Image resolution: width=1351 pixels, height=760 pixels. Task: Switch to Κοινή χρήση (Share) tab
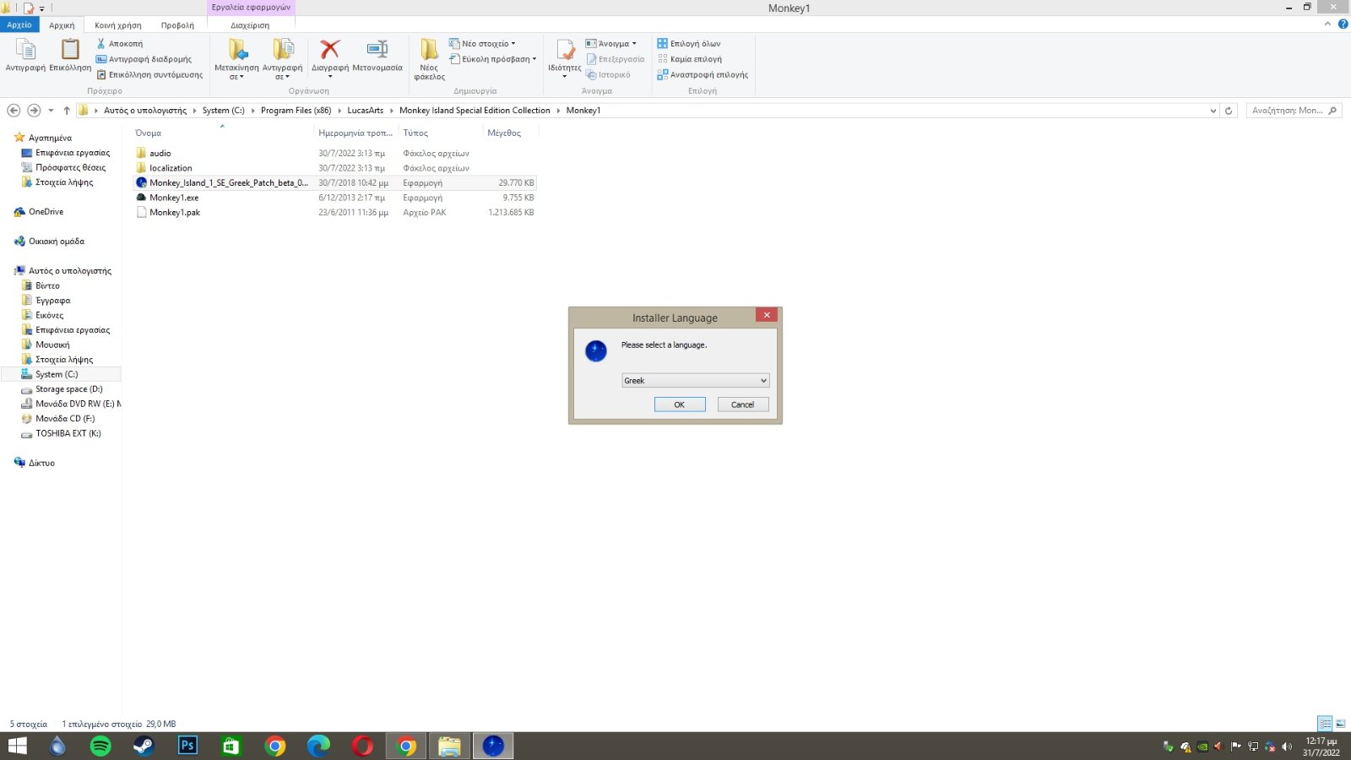click(x=118, y=25)
